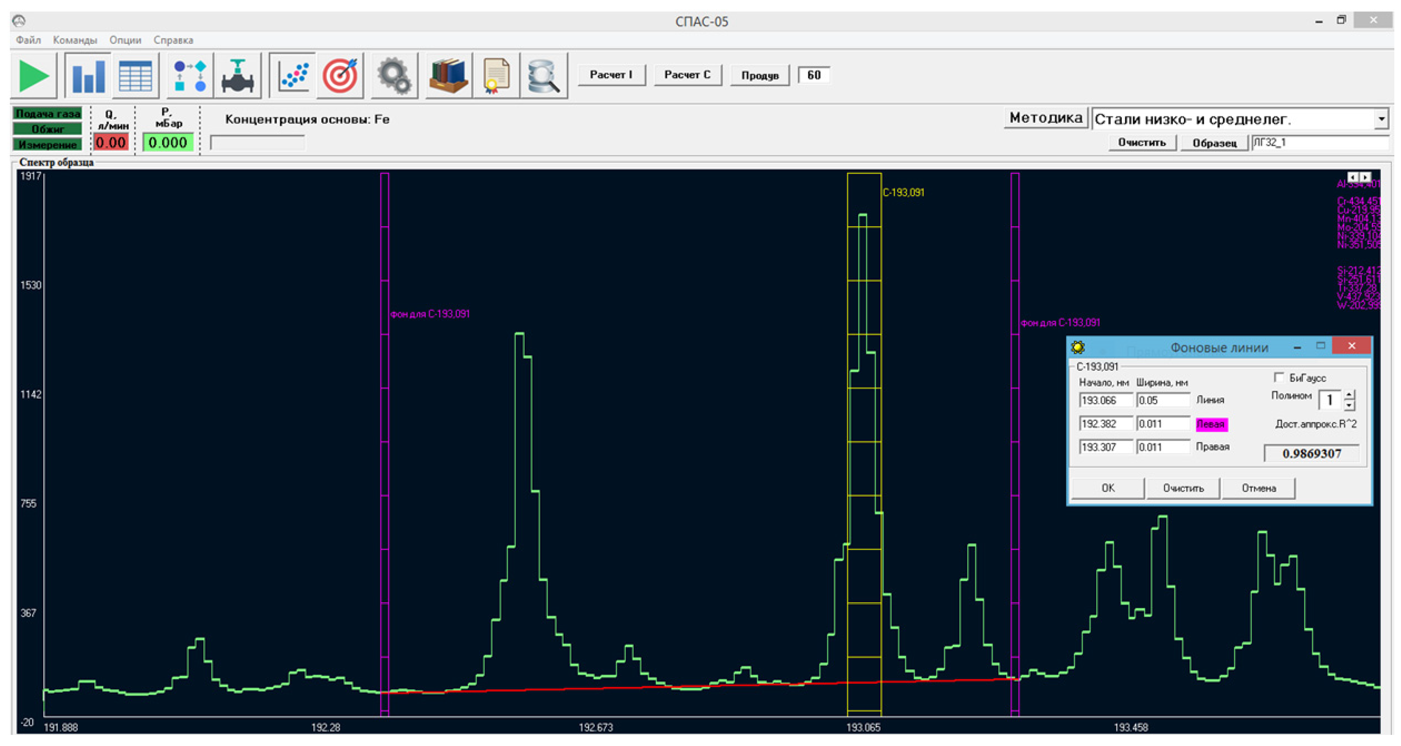Click the target with dart icon

pos(340,76)
